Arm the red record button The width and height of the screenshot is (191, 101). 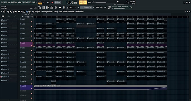[52, 3]
